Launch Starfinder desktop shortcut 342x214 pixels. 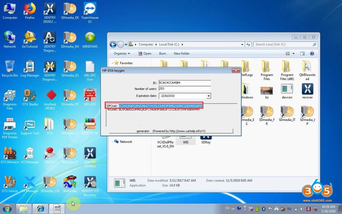click(70, 184)
